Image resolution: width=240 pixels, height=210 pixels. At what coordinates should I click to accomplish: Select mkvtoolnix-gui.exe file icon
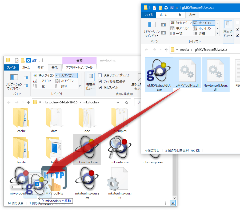click(87, 179)
